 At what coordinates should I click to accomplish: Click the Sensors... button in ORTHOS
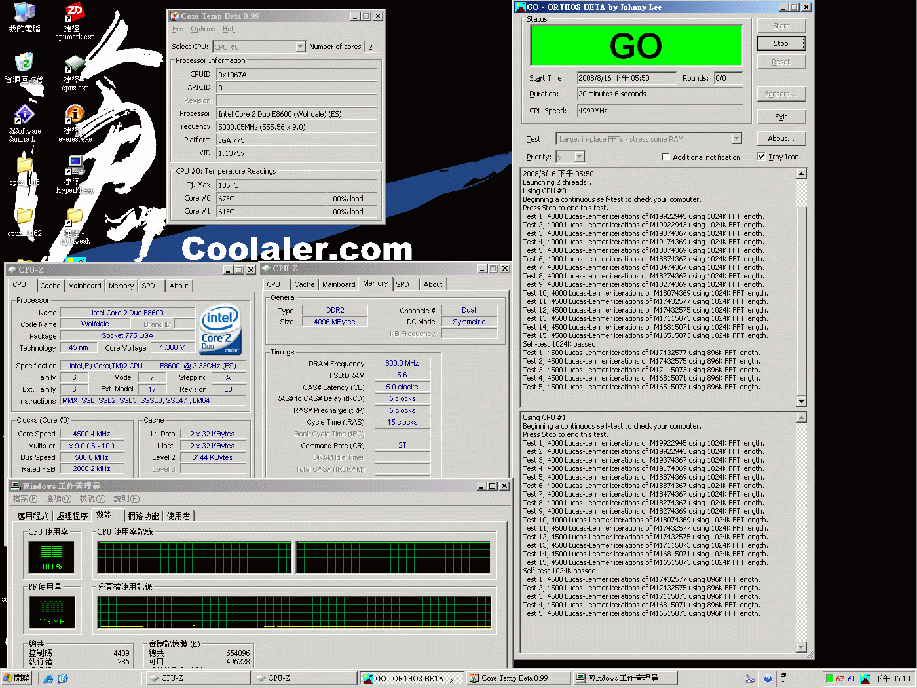[781, 94]
